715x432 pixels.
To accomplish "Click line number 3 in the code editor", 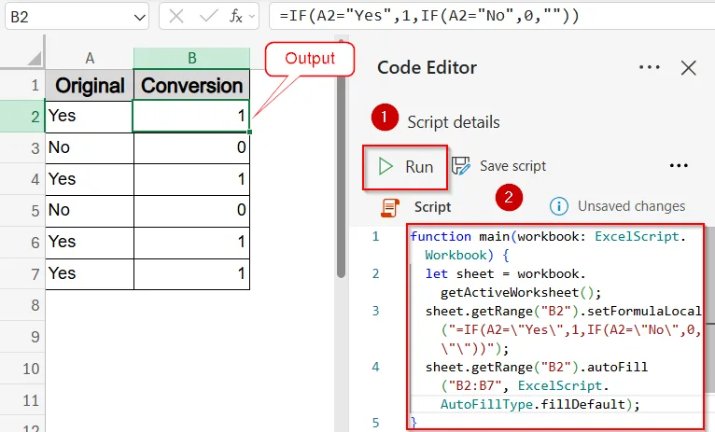I will click(376, 312).
